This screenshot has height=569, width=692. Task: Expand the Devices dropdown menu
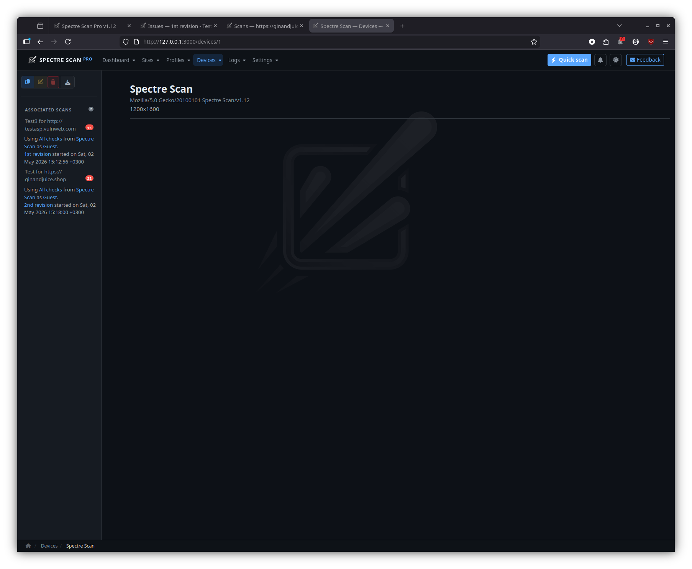(208, 60)
